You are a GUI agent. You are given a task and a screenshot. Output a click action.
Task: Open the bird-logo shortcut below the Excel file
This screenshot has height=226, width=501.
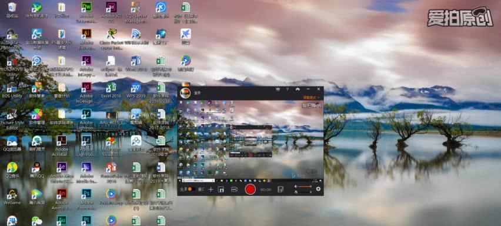point(186,36)
